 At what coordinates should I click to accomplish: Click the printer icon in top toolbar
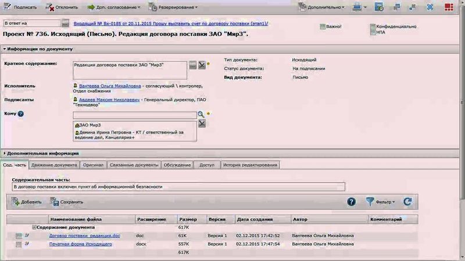[x=359, y=7]
